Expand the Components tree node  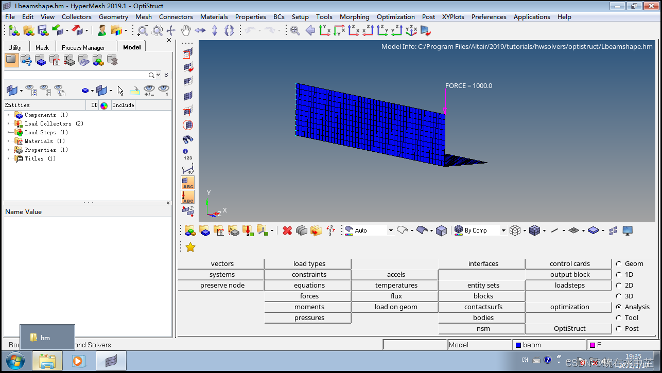(9, 115)
